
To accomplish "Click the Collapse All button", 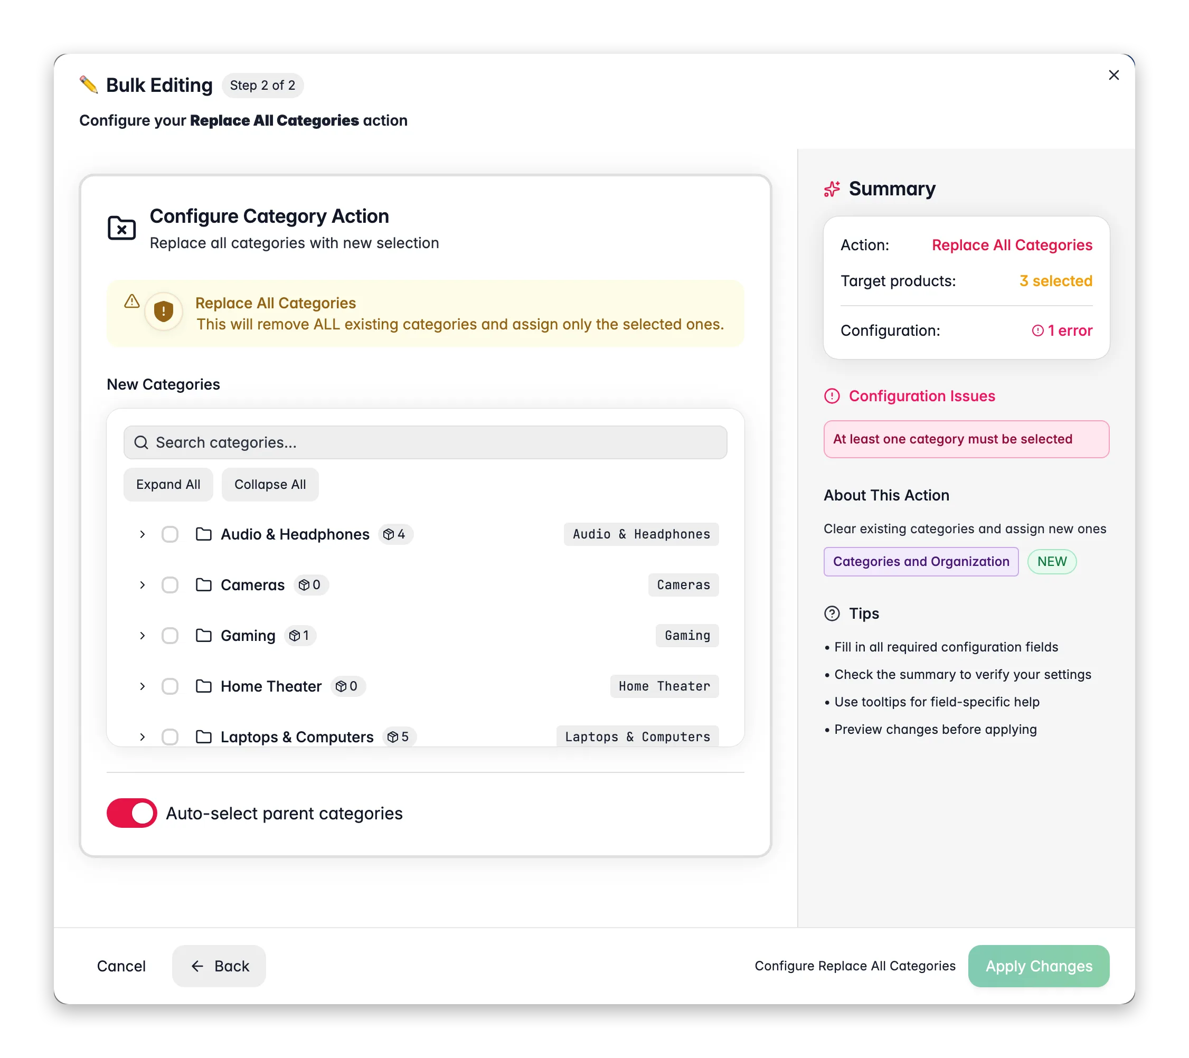I will pyautogui.click(x=270, y=485).
